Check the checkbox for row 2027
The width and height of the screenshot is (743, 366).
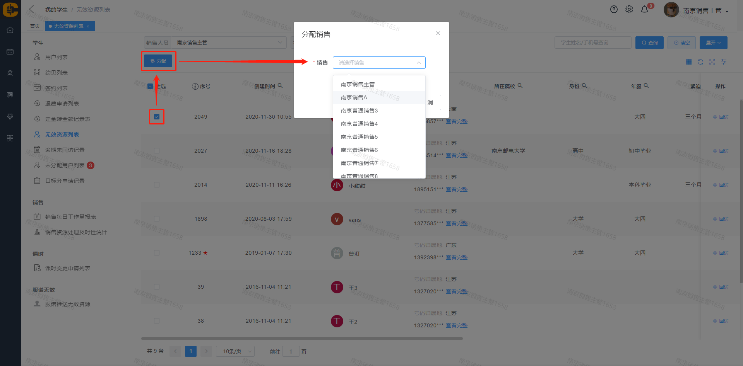(157, 151)
